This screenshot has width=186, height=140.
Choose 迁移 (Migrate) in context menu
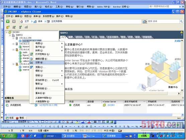click(x=47, y=62)
